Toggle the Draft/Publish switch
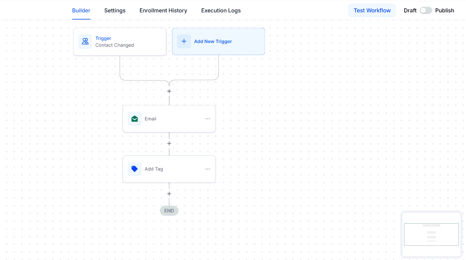Image resolution: width=466 pixels, height=260 pixels. tap(426, 11)
